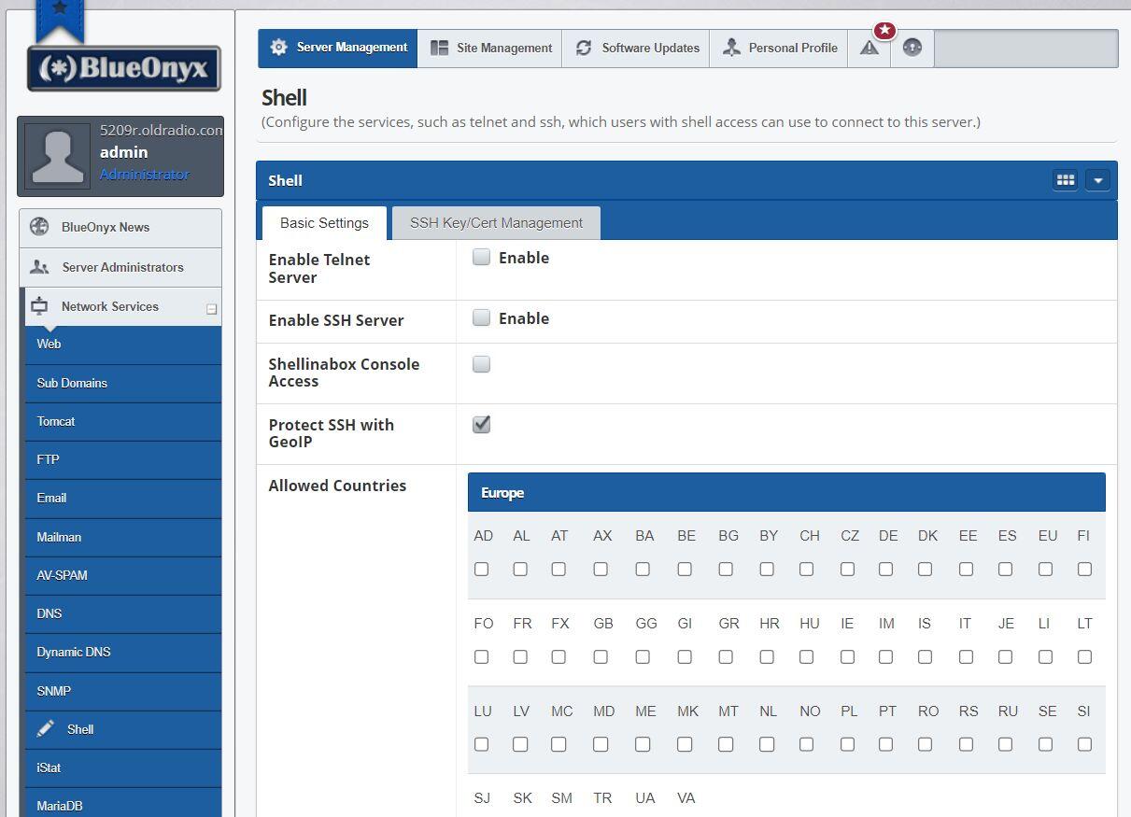Screen dimensions: 1131x817
Task: Click the Europe section header
Action: 786,493
